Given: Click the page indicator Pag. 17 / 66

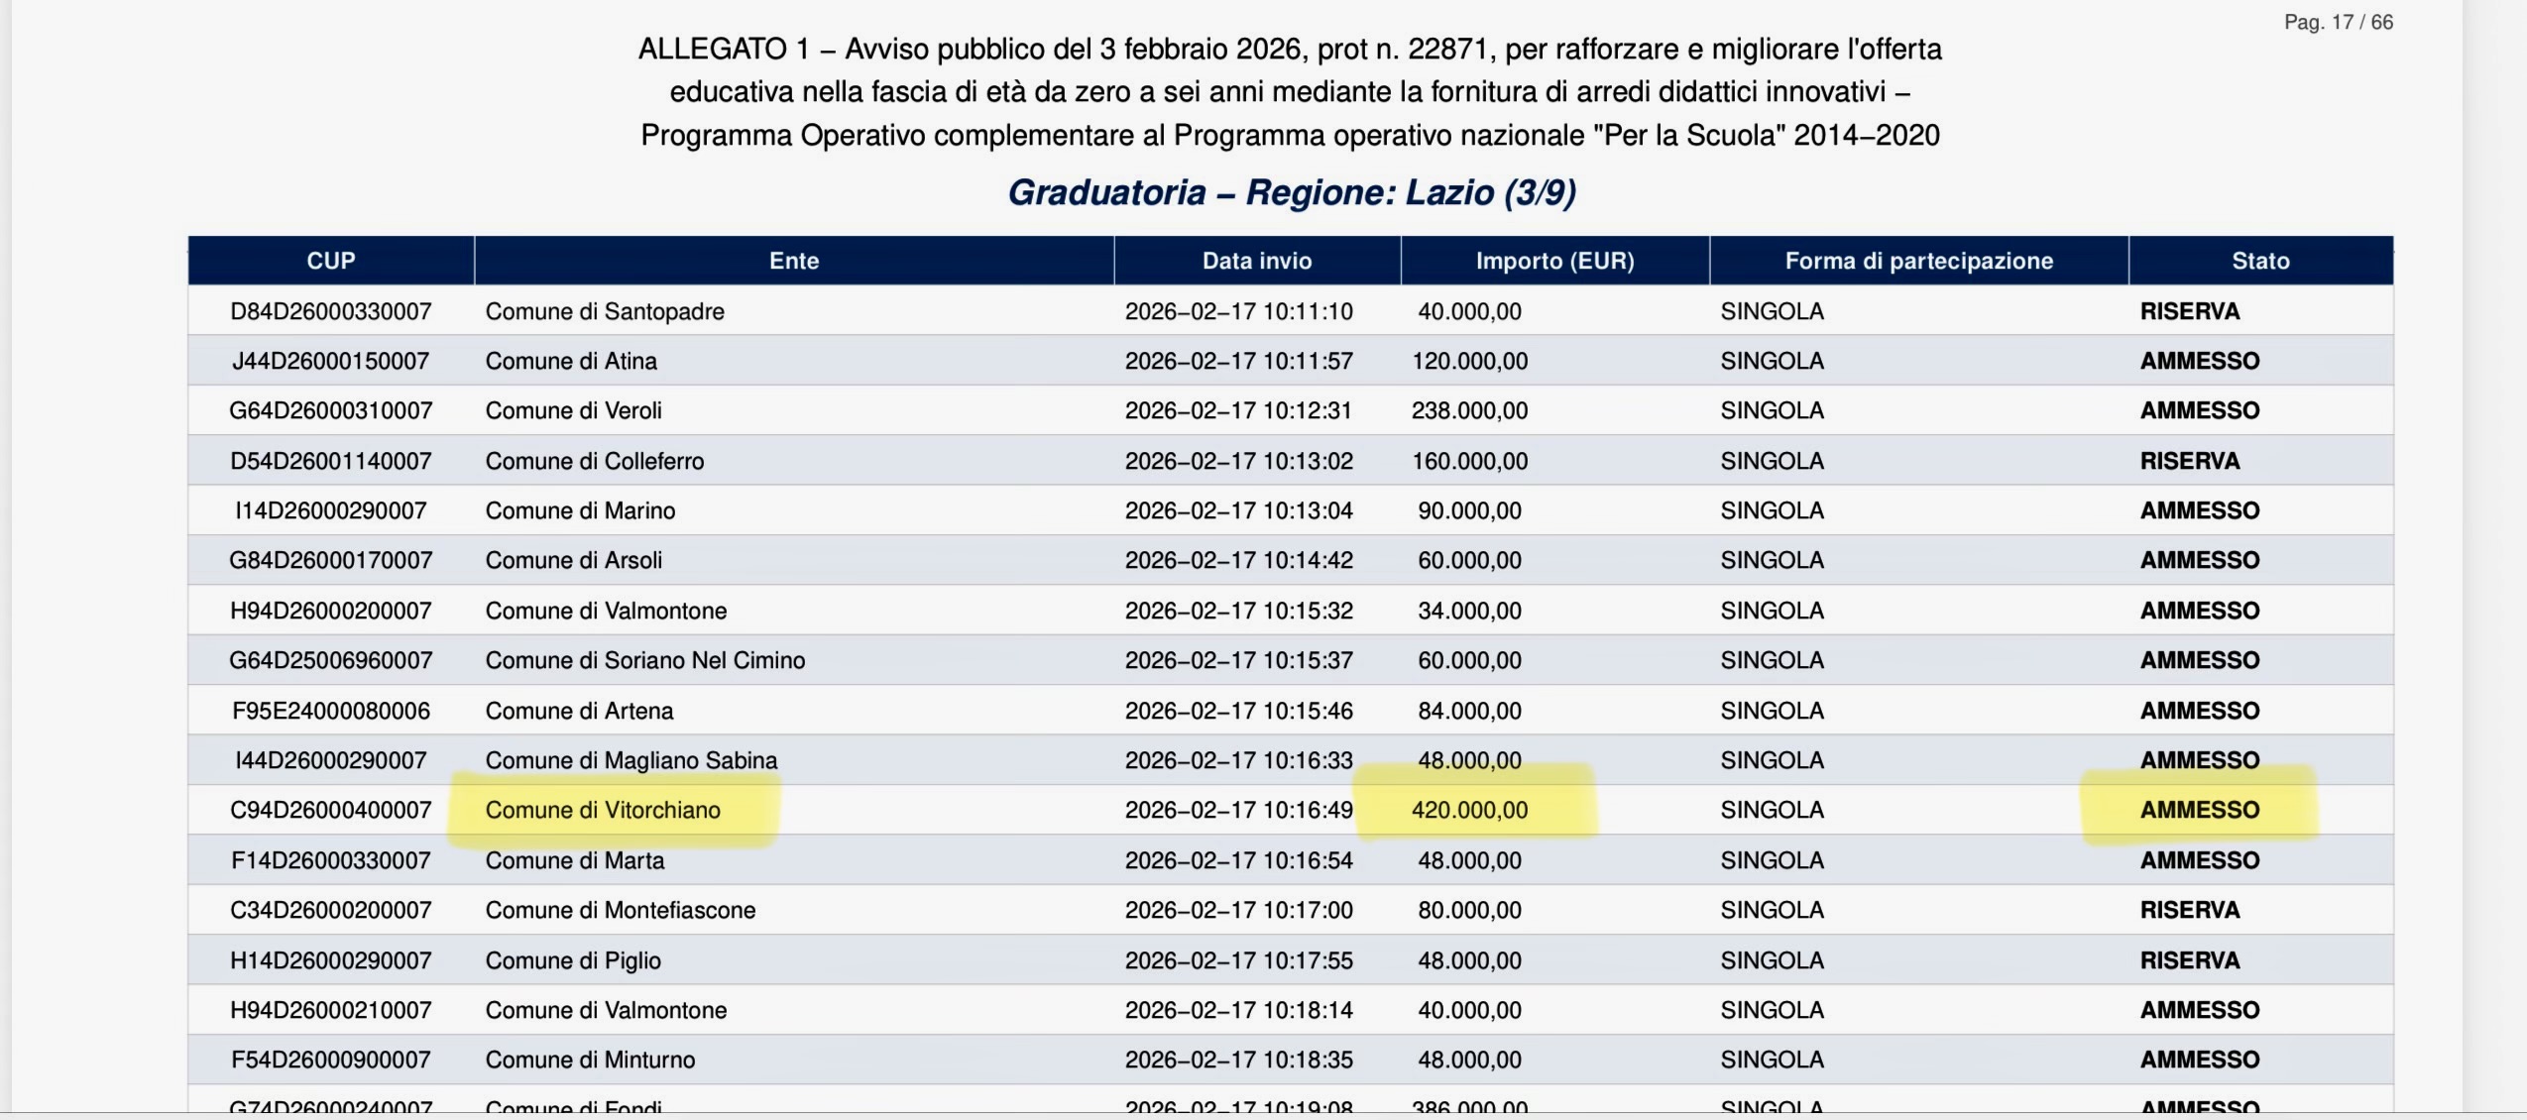Looking at the screenshot, I should point(2338,22).
